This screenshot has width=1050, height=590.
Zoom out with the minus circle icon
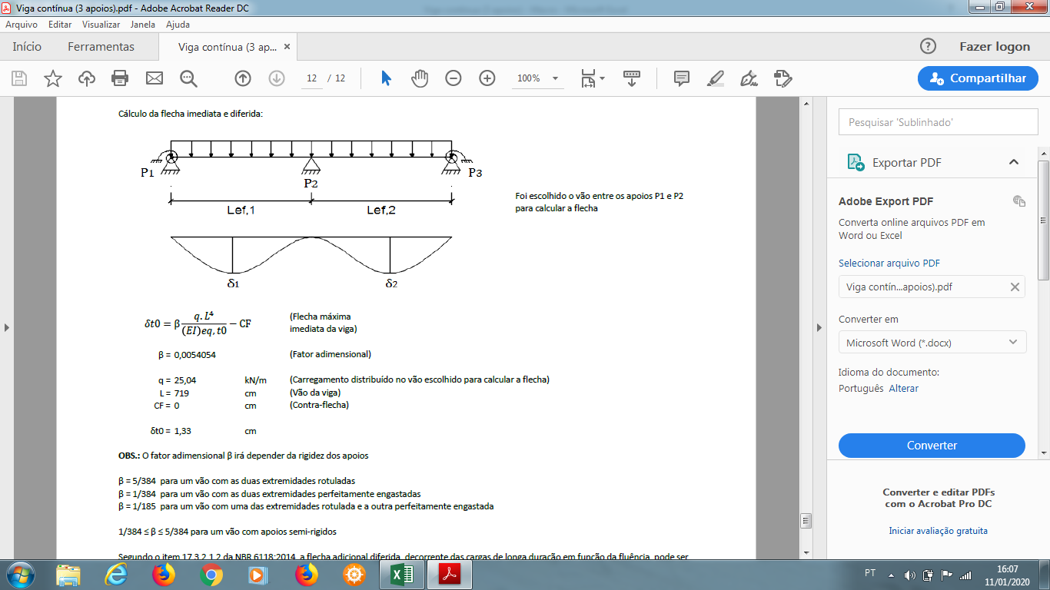tap(454, 78)
